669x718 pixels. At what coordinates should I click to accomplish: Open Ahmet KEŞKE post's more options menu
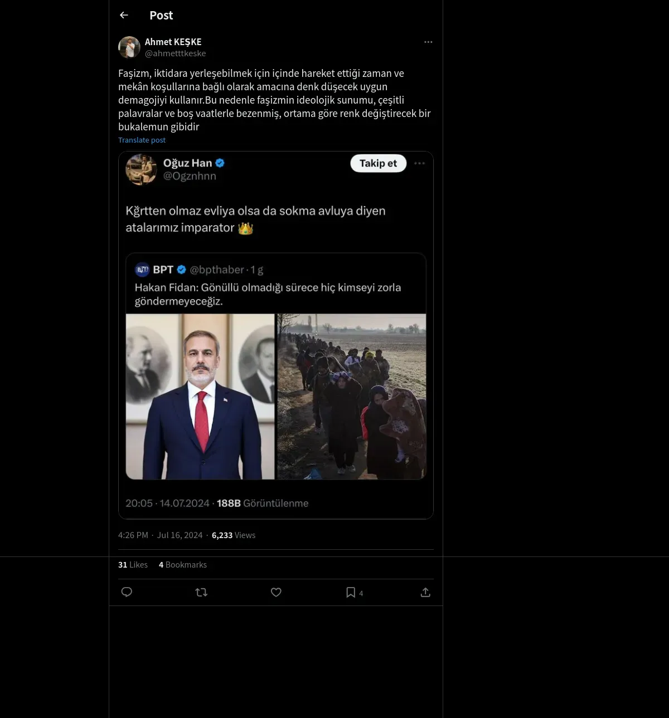pyautogui.click(x=428, y=42)
